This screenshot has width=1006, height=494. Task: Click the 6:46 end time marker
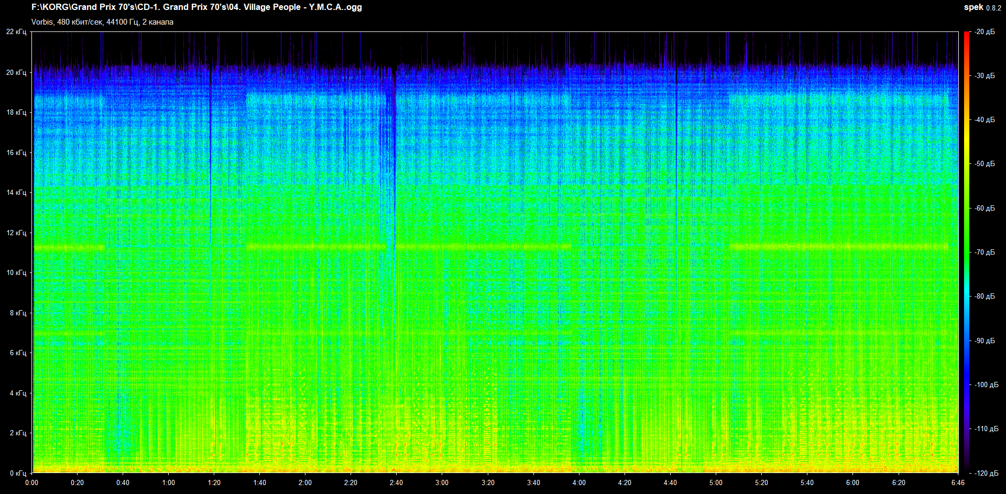958,482
